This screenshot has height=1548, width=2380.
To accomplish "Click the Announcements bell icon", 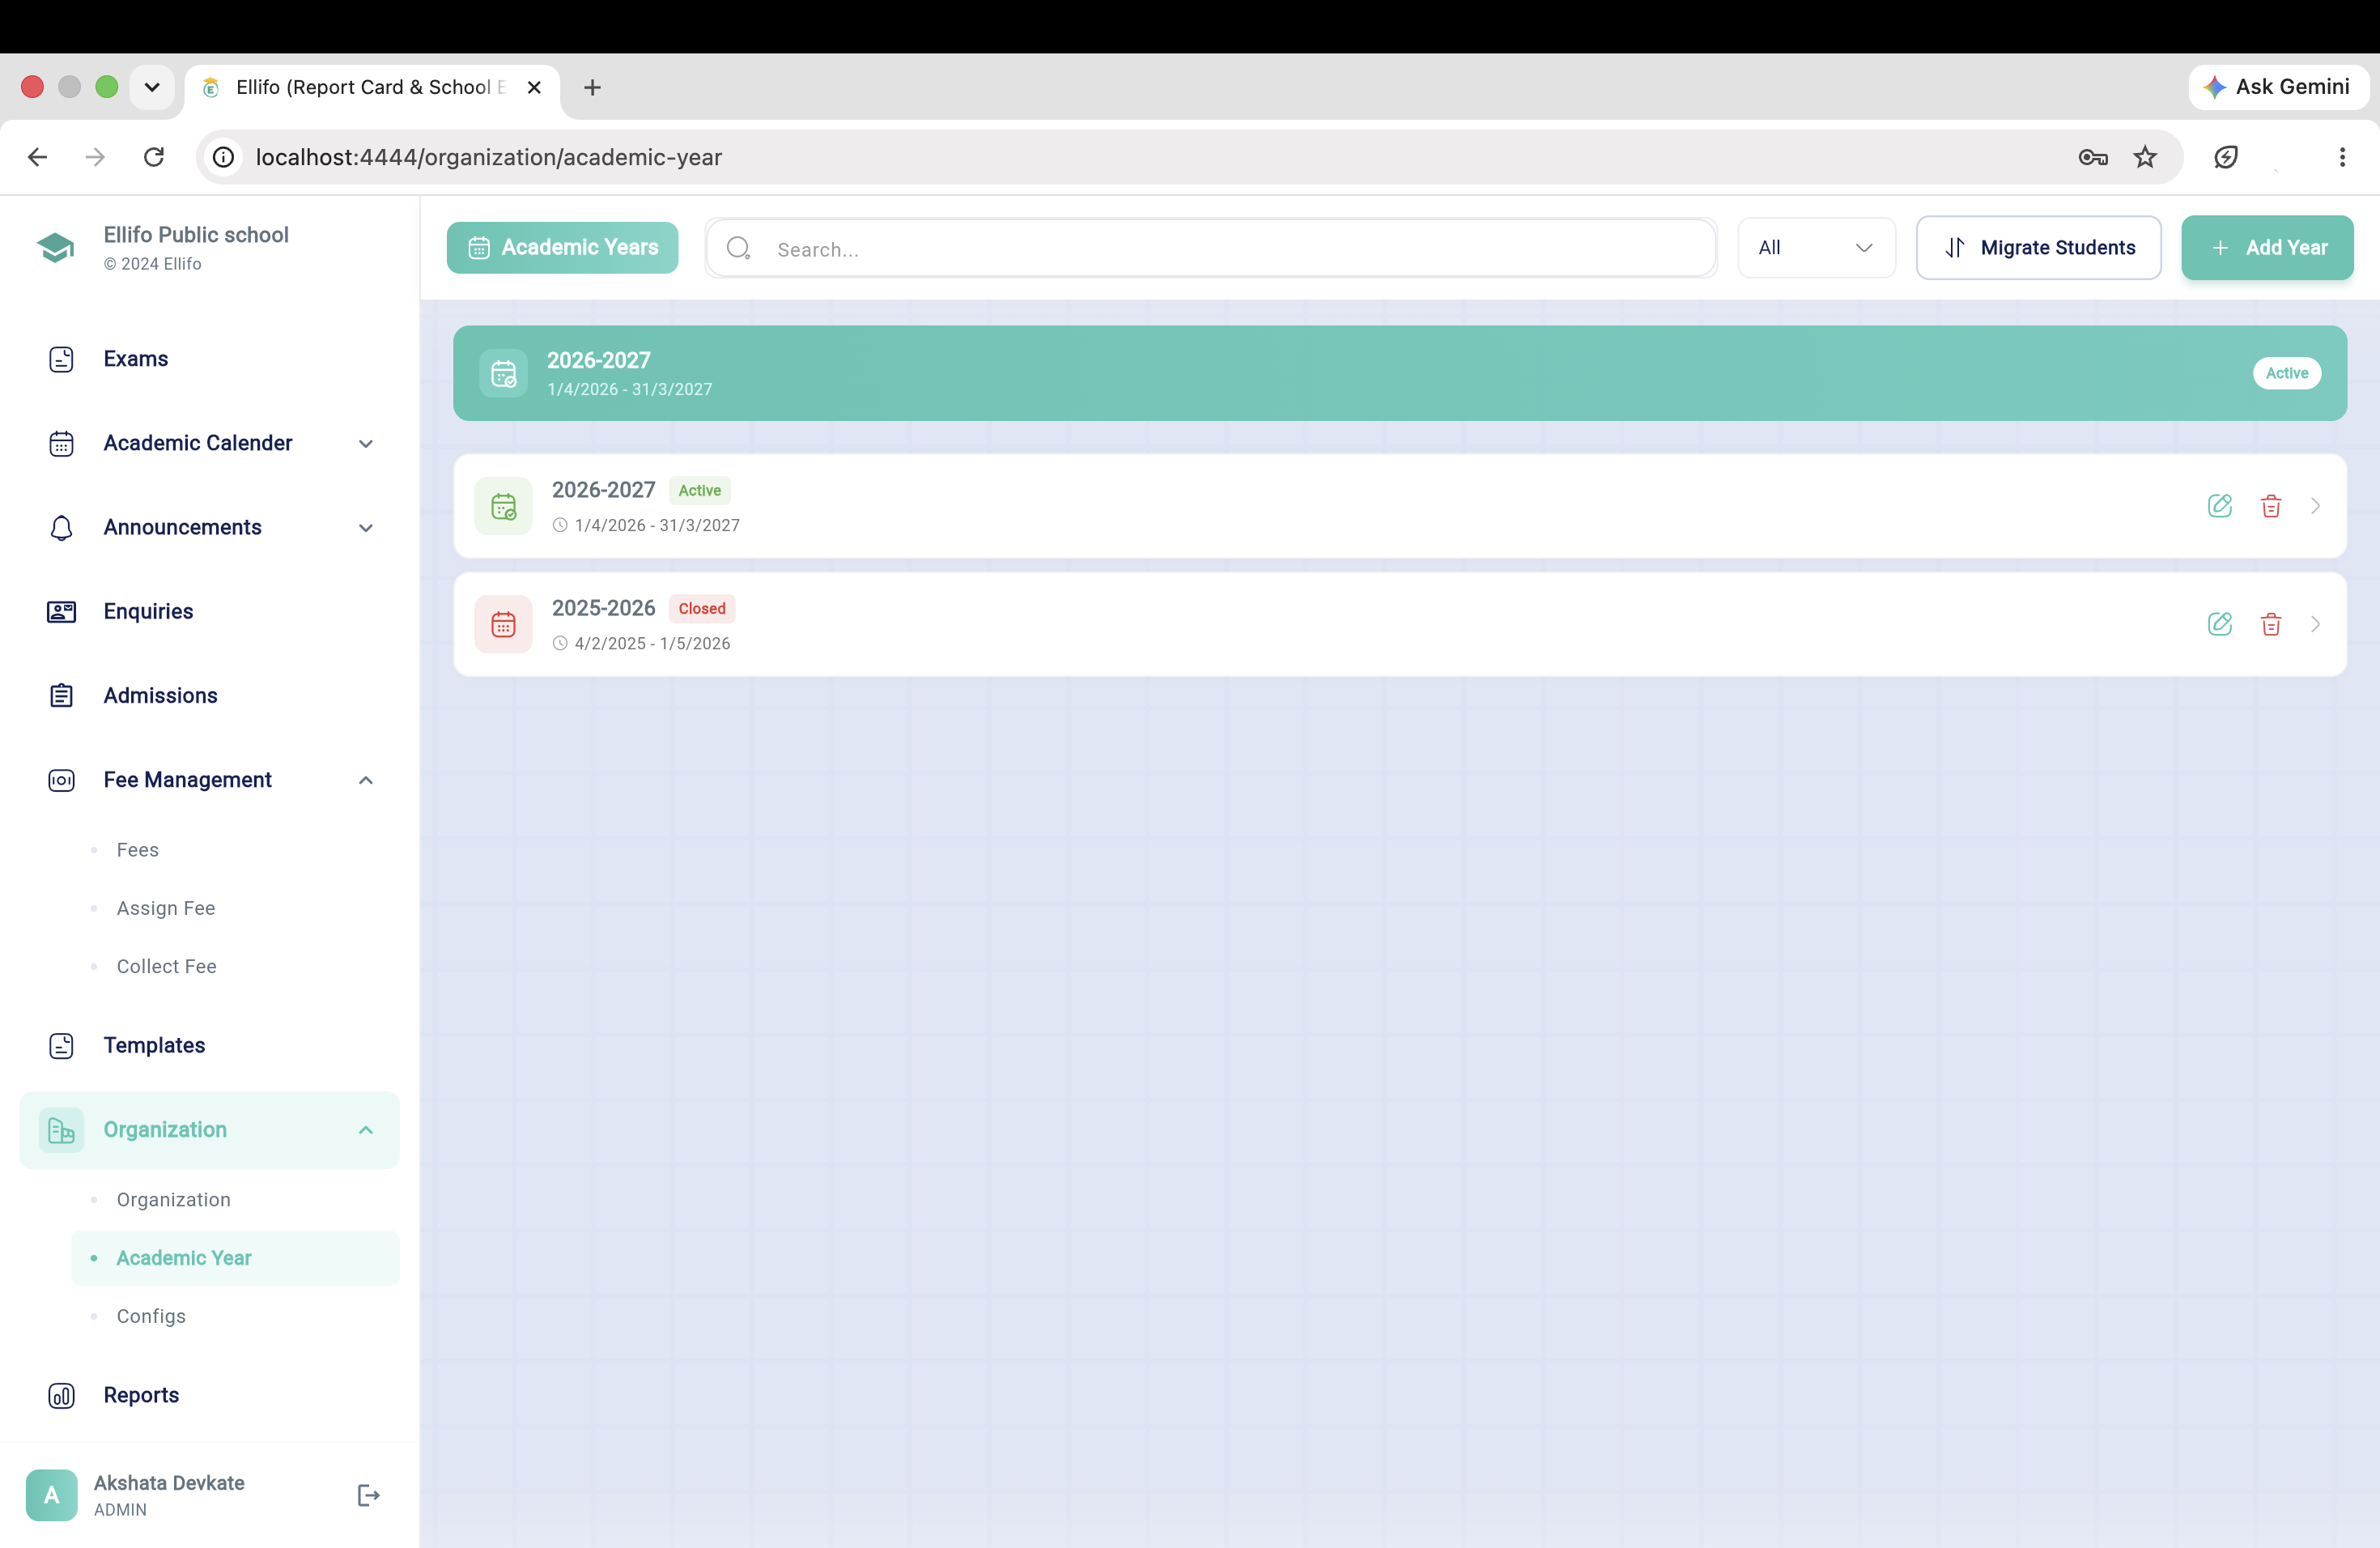I will [x=61, y=527].
